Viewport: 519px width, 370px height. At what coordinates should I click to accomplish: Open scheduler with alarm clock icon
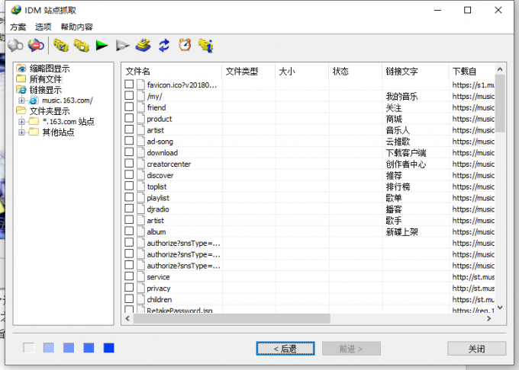(x=185, y=45)
